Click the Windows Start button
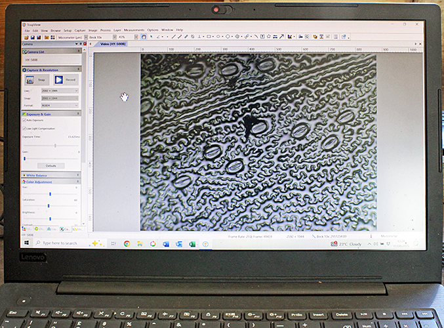This screenshot has height=328, width=444. (26, 243)
